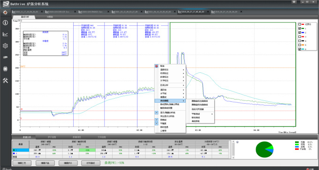Select the chip device icon in sidebar
Image resolution: width=319 pixels, height=170 pixels.
tap(5, 69)
